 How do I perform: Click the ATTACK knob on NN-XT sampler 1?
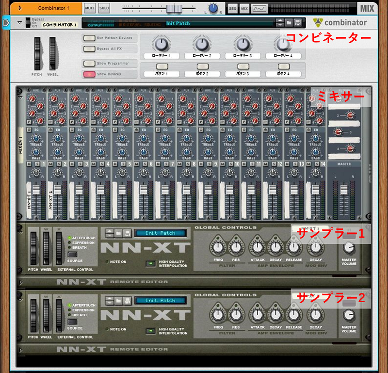(x=258, y=247)
